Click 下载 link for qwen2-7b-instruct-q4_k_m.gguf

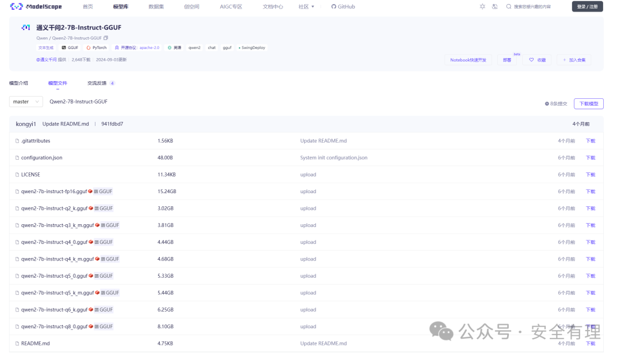(x=591, y=259)
